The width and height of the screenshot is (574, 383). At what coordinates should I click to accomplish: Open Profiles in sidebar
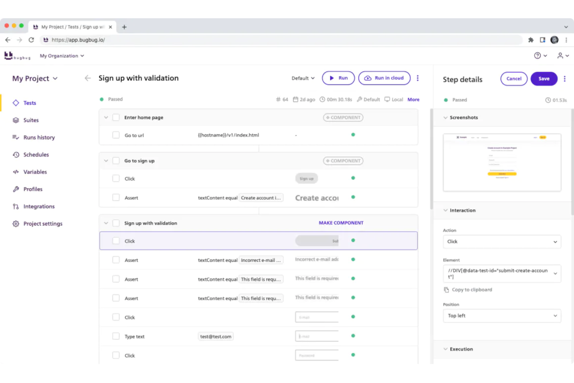pos(33,189)
